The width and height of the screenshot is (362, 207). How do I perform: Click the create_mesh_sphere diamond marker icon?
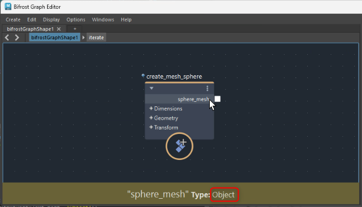pos(143,75)
